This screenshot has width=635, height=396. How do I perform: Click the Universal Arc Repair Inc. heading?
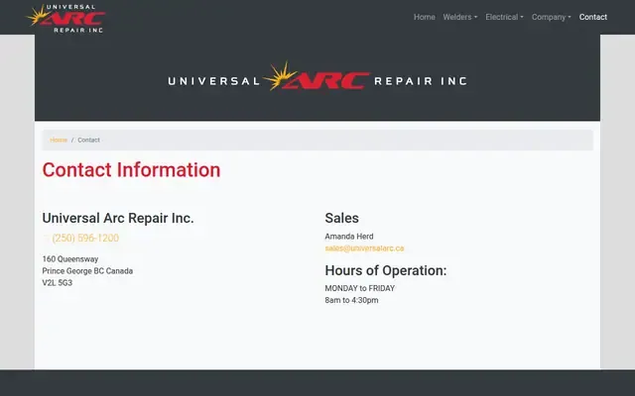pos(118,218)
